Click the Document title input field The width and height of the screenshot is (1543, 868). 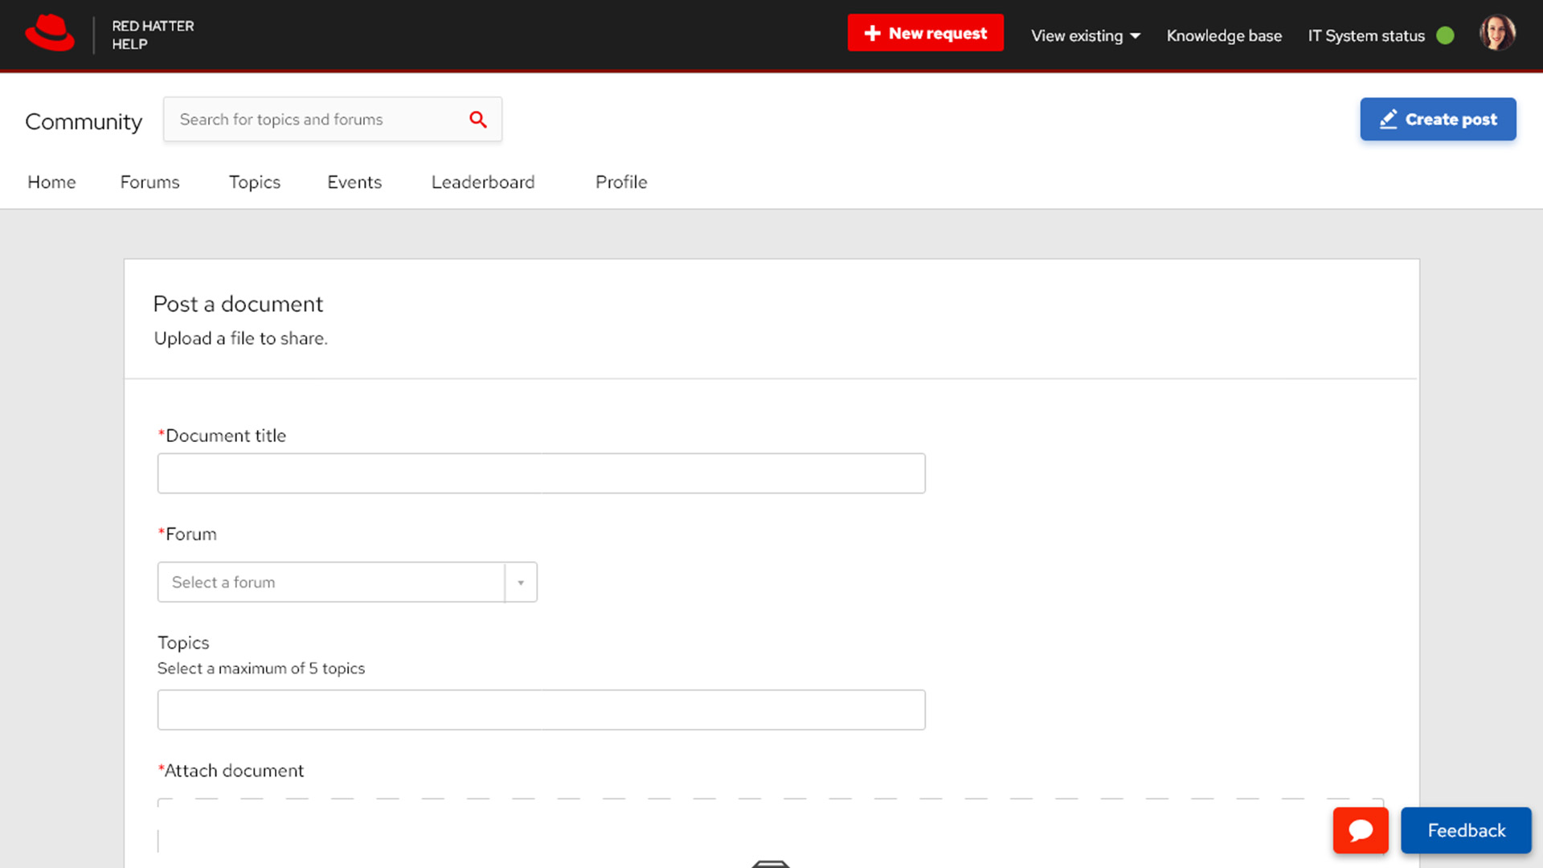541,473
